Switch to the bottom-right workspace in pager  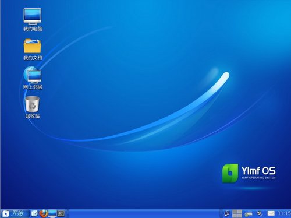(240, 216)
